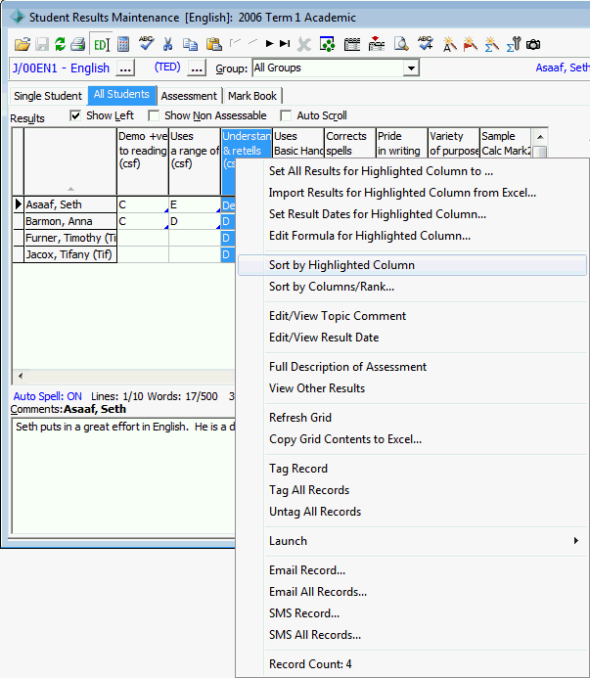Click the window title bar app icon

(x=18, y=18)
